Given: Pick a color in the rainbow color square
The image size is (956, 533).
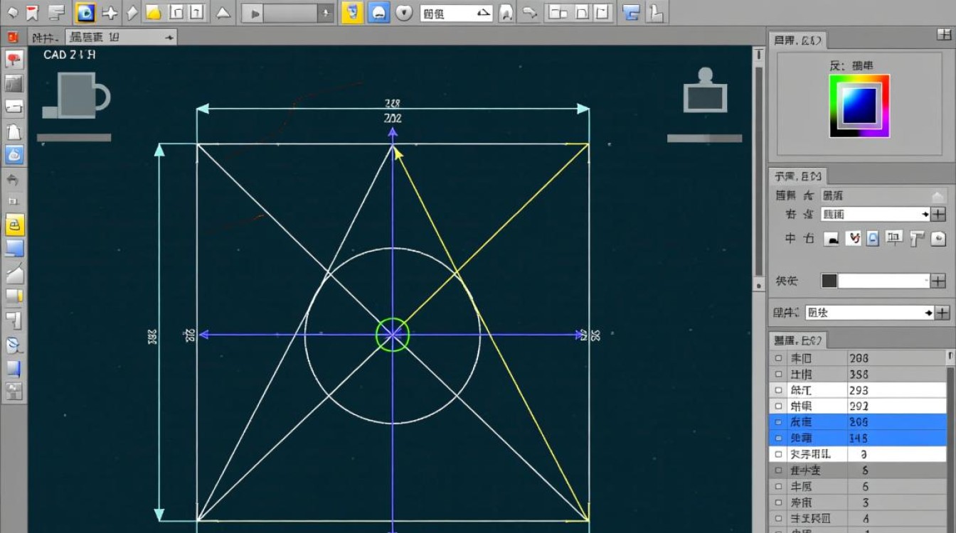Looking at the screenshot, I should click(x=859, y=105).
